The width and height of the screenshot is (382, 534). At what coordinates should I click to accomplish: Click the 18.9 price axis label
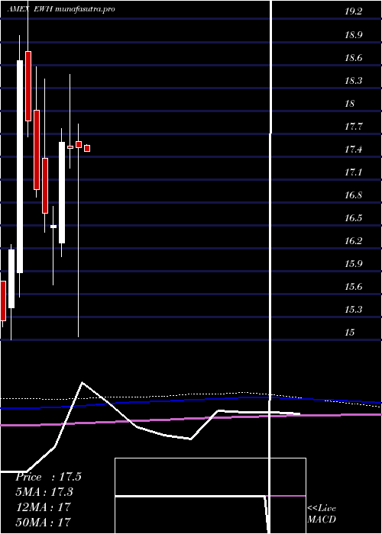353,35
